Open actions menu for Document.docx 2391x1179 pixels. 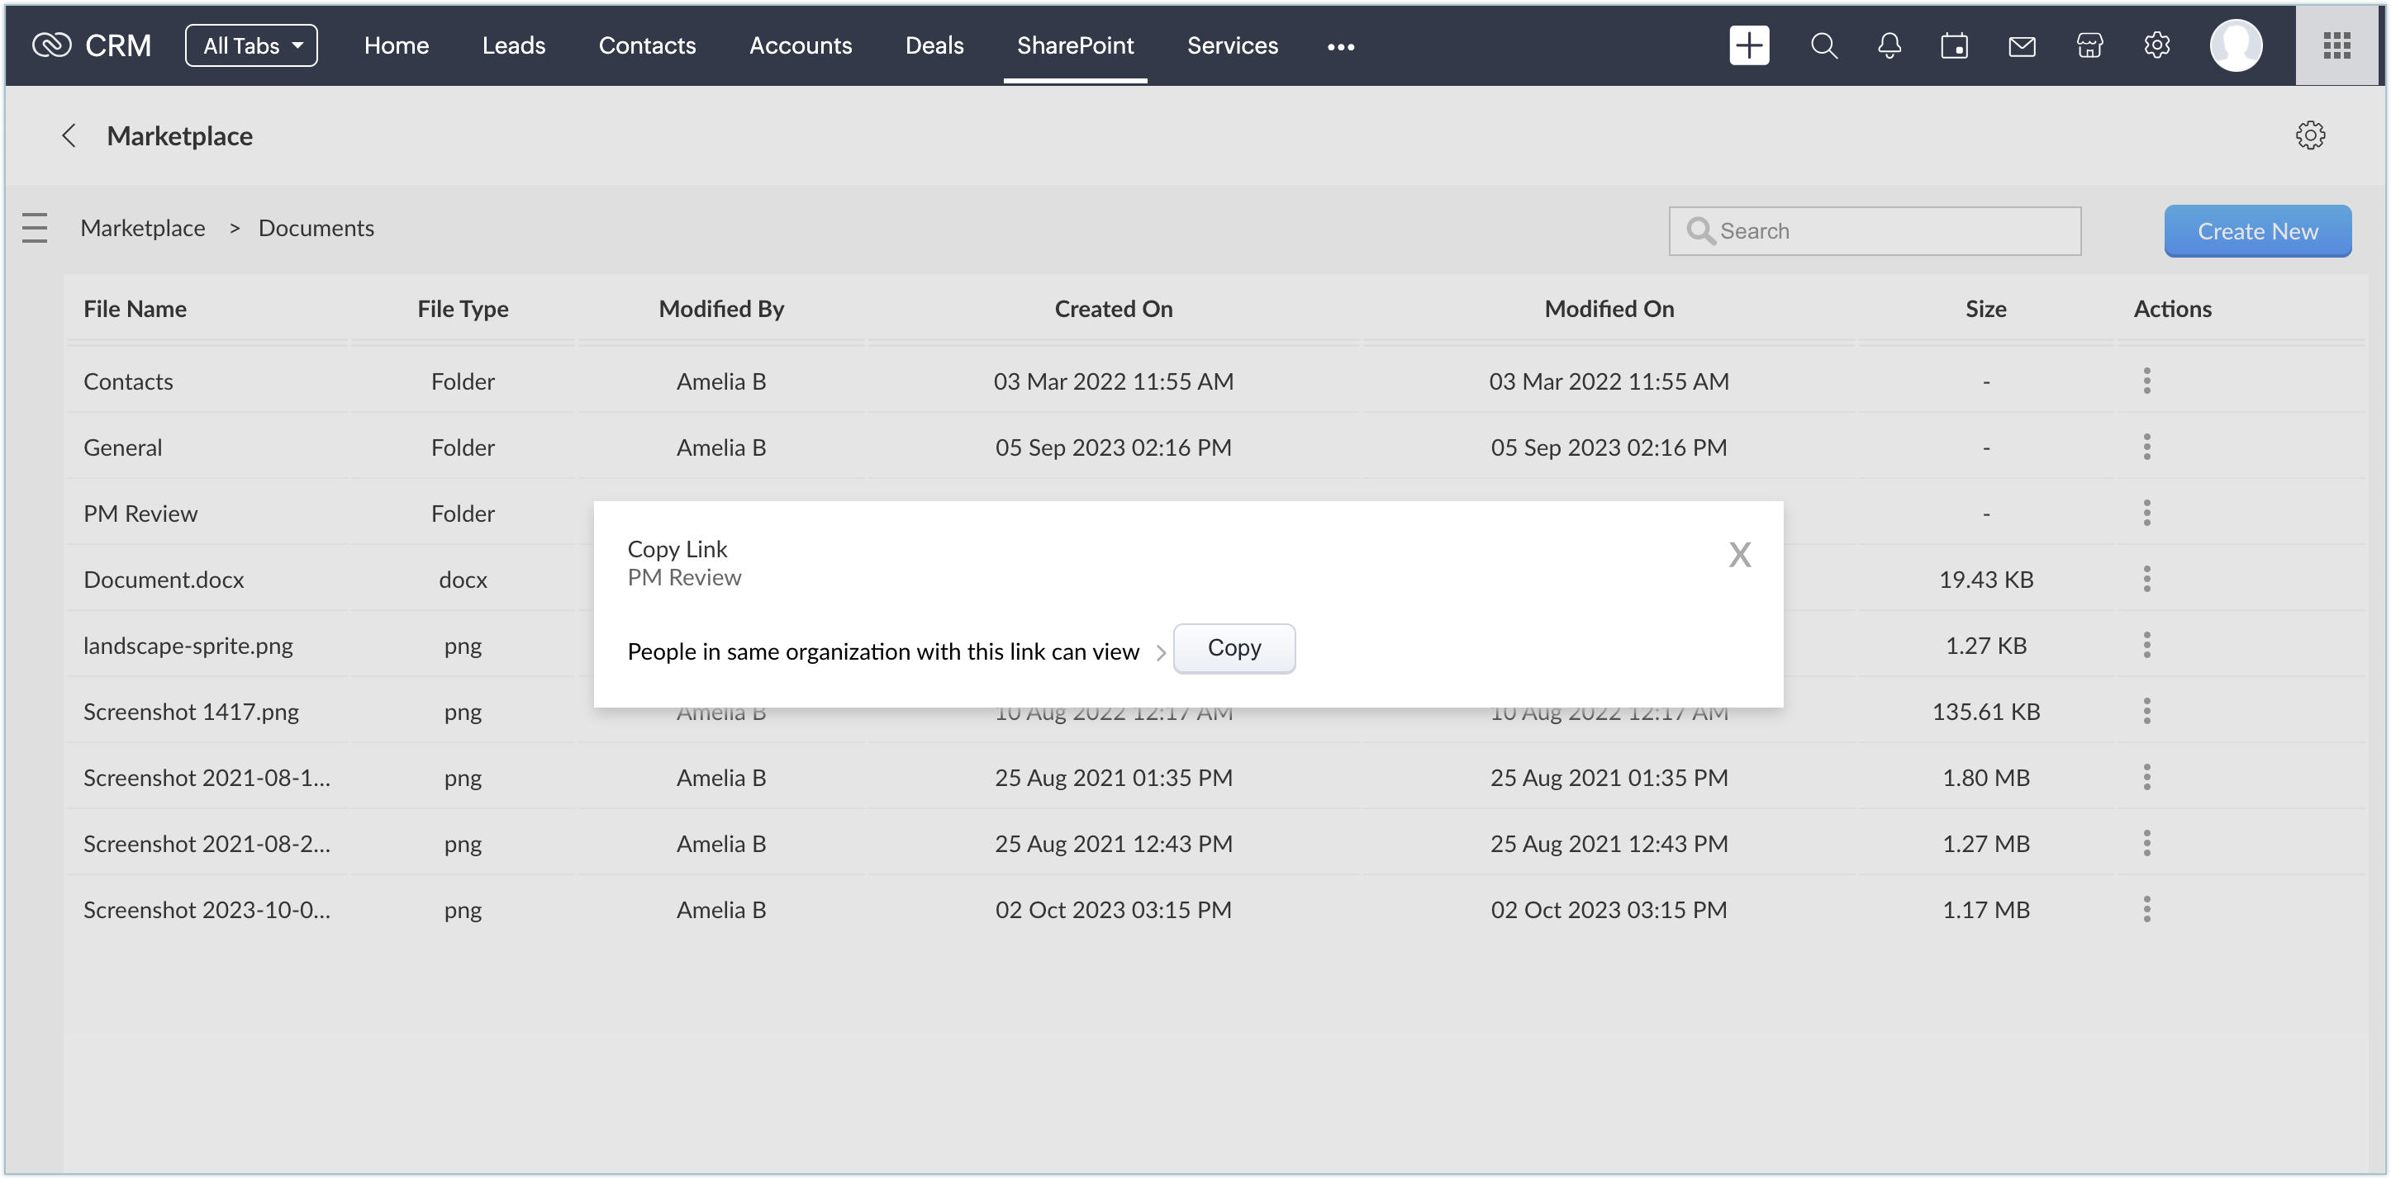(2146, 579)
